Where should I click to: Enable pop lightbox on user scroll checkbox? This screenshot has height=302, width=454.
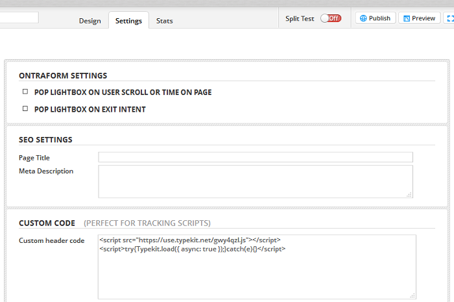(x=25, y=92)
